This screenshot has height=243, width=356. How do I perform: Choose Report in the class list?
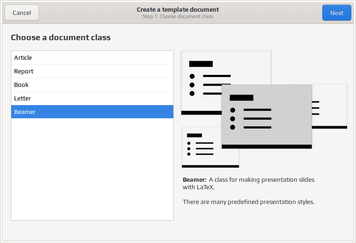click(92, 71)
